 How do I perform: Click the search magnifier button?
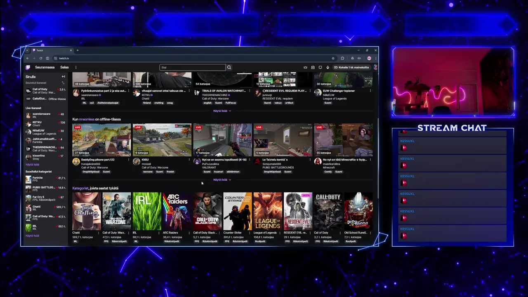[229, 67]
